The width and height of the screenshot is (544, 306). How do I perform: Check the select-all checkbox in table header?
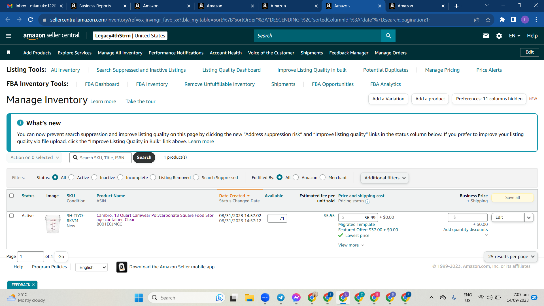pyautogui.click(x=12, y=195)
